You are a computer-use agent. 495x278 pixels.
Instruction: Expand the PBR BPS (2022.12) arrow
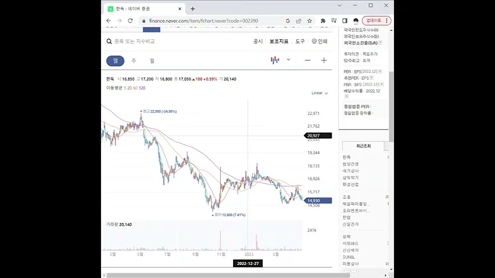382,85
